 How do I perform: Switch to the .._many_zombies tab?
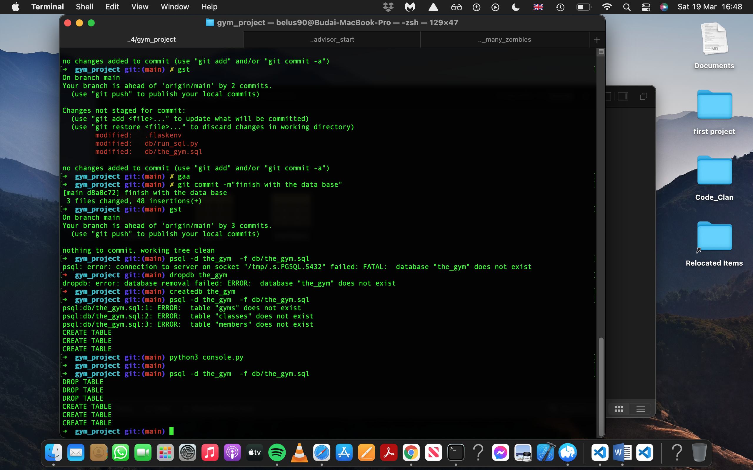coord(504,39)
